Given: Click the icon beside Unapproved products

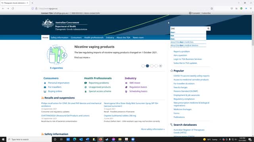Looking at the screenshot, I should tap(86, 87).
